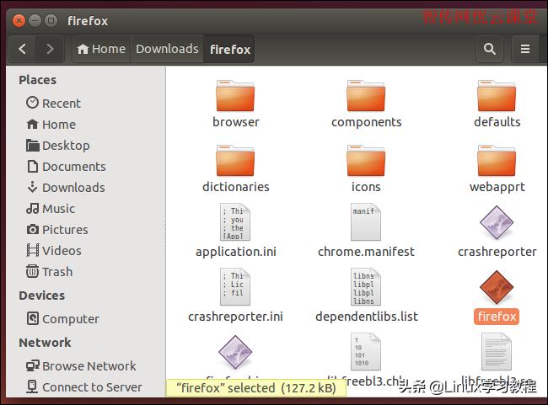Select the crashreporter executable icon
548x405 pixels.
497,222
